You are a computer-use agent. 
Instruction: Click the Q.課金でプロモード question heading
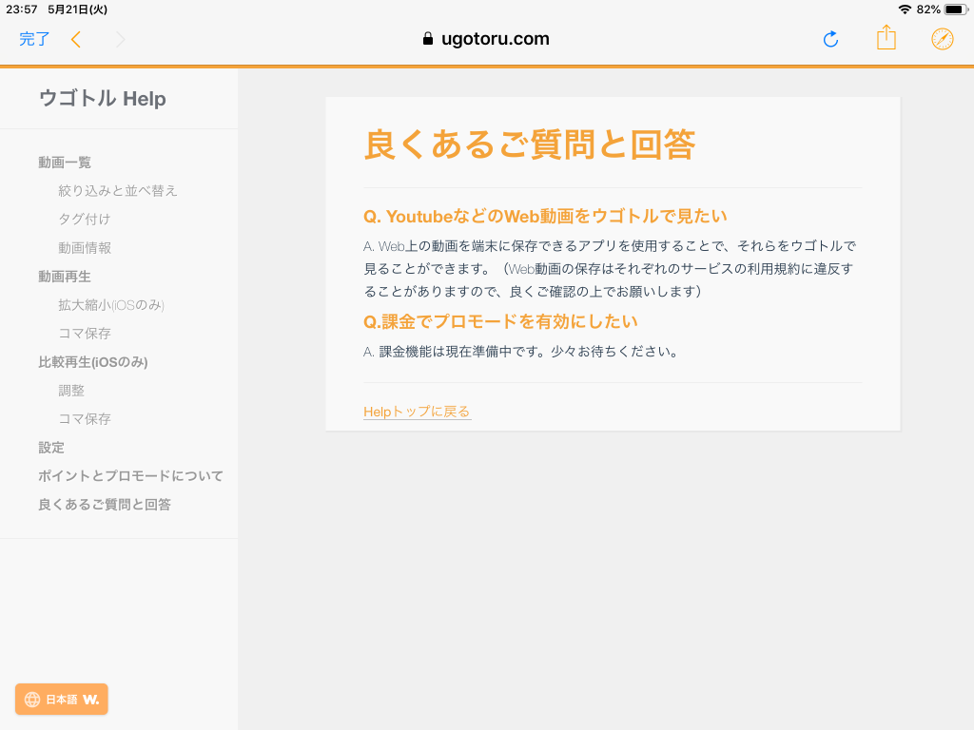(x=500, y=321)
